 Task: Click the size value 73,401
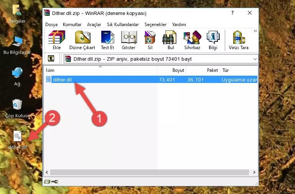pyautogui.click(x=167, y=80)
